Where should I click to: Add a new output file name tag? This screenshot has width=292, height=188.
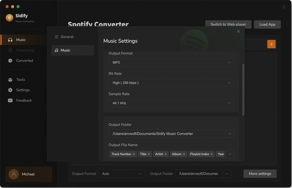click(230, 154)
